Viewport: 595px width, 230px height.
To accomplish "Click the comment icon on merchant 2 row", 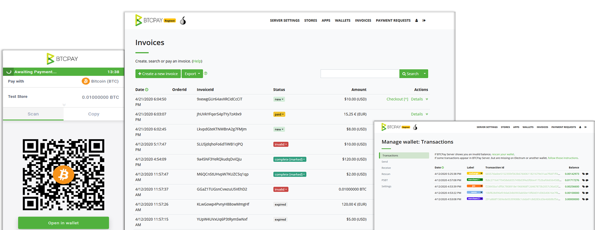I will (x=587, y=199).
